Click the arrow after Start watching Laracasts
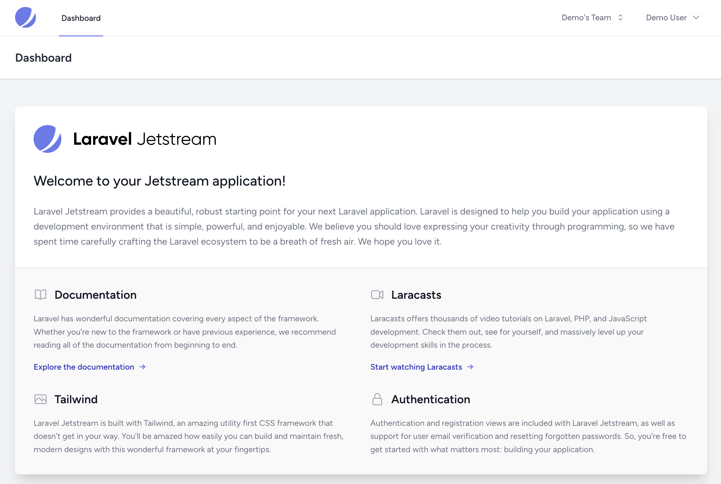Viewport: 721px width, 484px height. 471,367
